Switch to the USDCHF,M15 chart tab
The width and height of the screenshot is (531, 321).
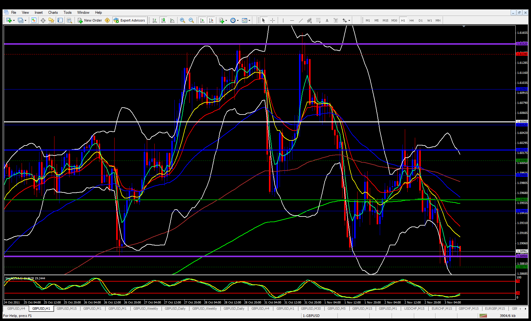tap(414, 308)
